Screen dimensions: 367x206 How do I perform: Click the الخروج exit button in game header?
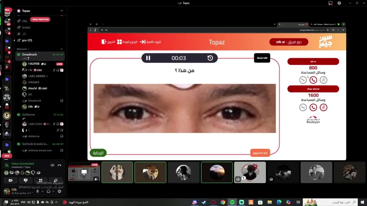coord(108,42)
